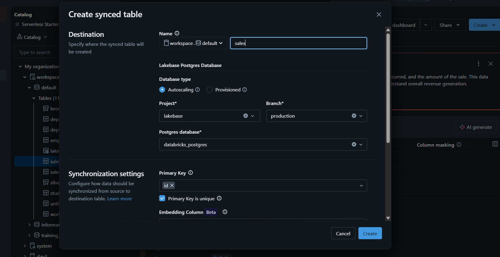Click the system catalog icon
This screenshot has height=257, width=500.
(x=32, y=246)
